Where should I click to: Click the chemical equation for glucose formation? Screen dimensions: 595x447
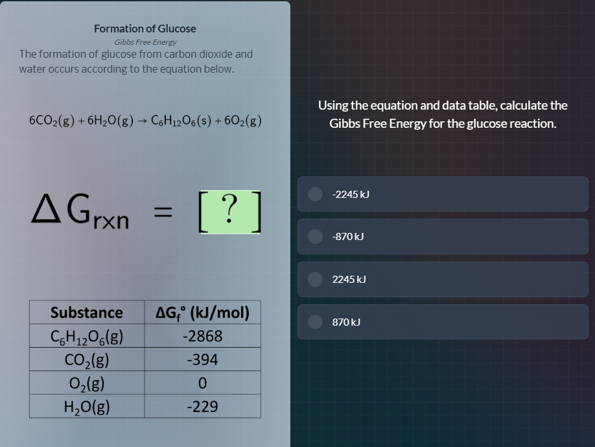click(x=145, y=120)
